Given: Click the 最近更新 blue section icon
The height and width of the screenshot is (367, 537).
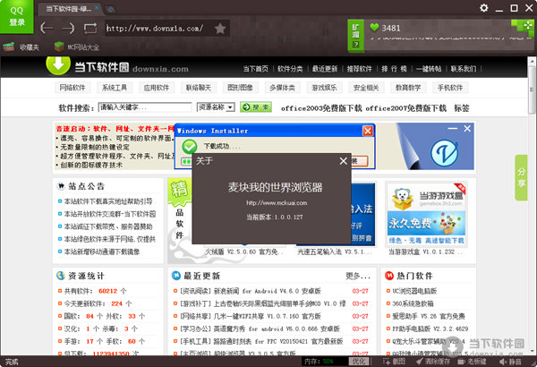Looking at the screenshot, I should [176, 276].
